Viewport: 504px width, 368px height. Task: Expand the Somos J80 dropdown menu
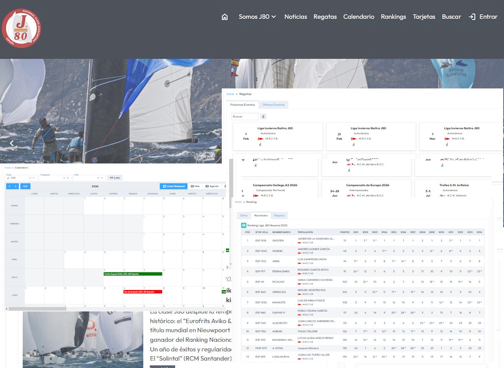(x=257, y=17)
